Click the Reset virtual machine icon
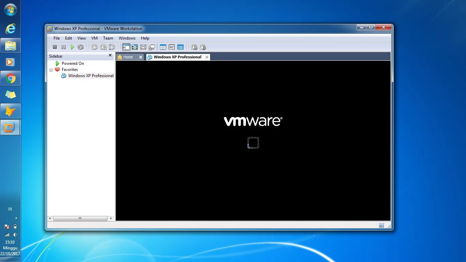 click(81, 47)
